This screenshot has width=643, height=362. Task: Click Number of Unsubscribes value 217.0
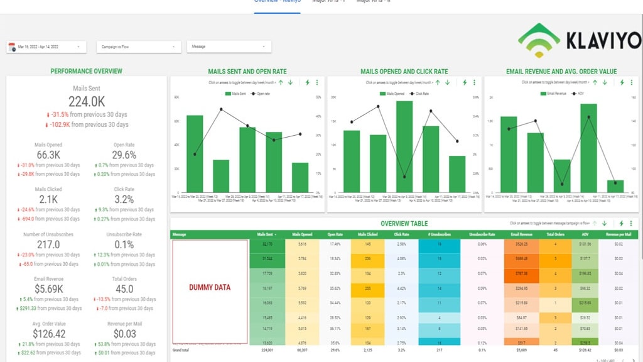point(48,244)
